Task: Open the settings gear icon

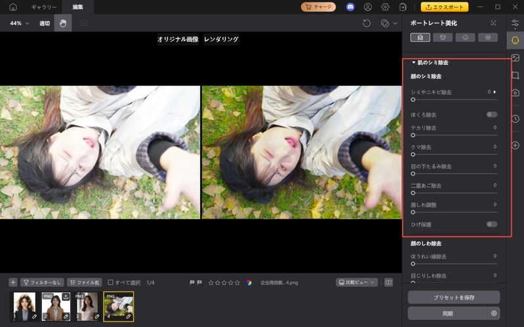Action: point(386,7)
